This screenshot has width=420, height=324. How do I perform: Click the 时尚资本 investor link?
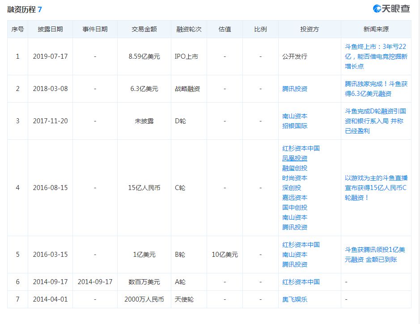(x=295, y=178)
